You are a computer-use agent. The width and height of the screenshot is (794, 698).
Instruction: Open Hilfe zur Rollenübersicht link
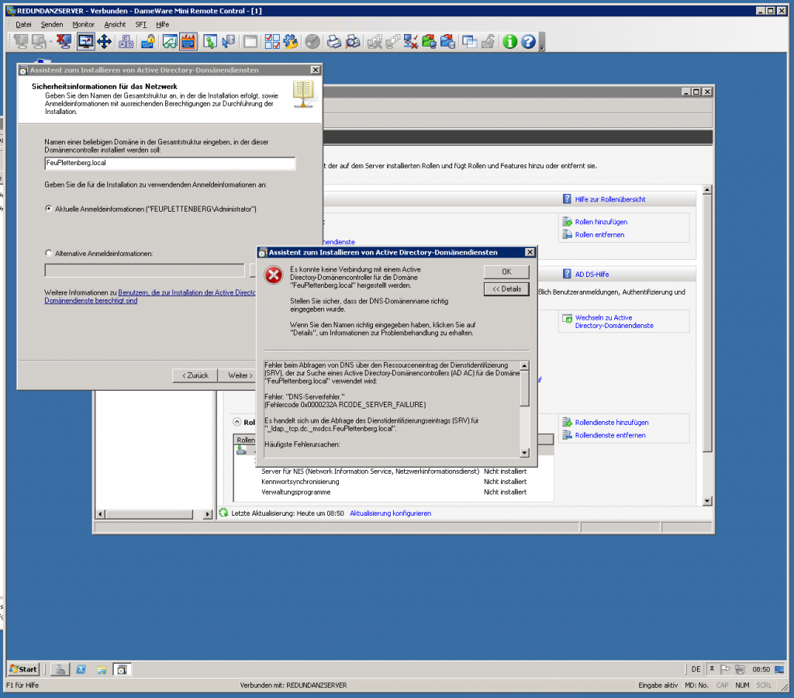point(609,199)
